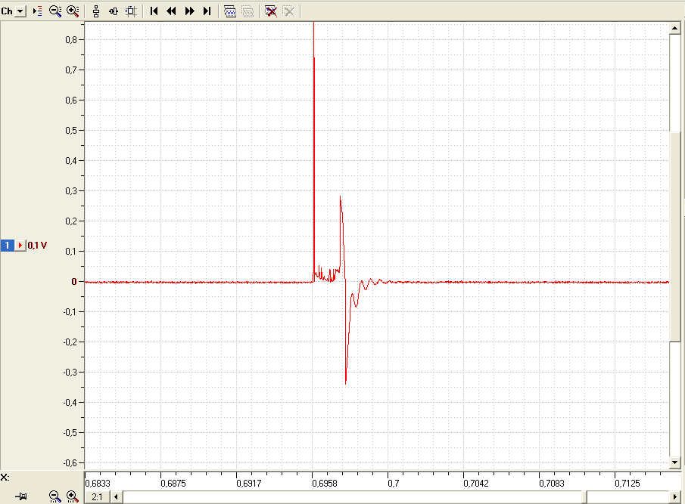
Task: Click the red arrow beside channel 1
Action: (20, 246)
